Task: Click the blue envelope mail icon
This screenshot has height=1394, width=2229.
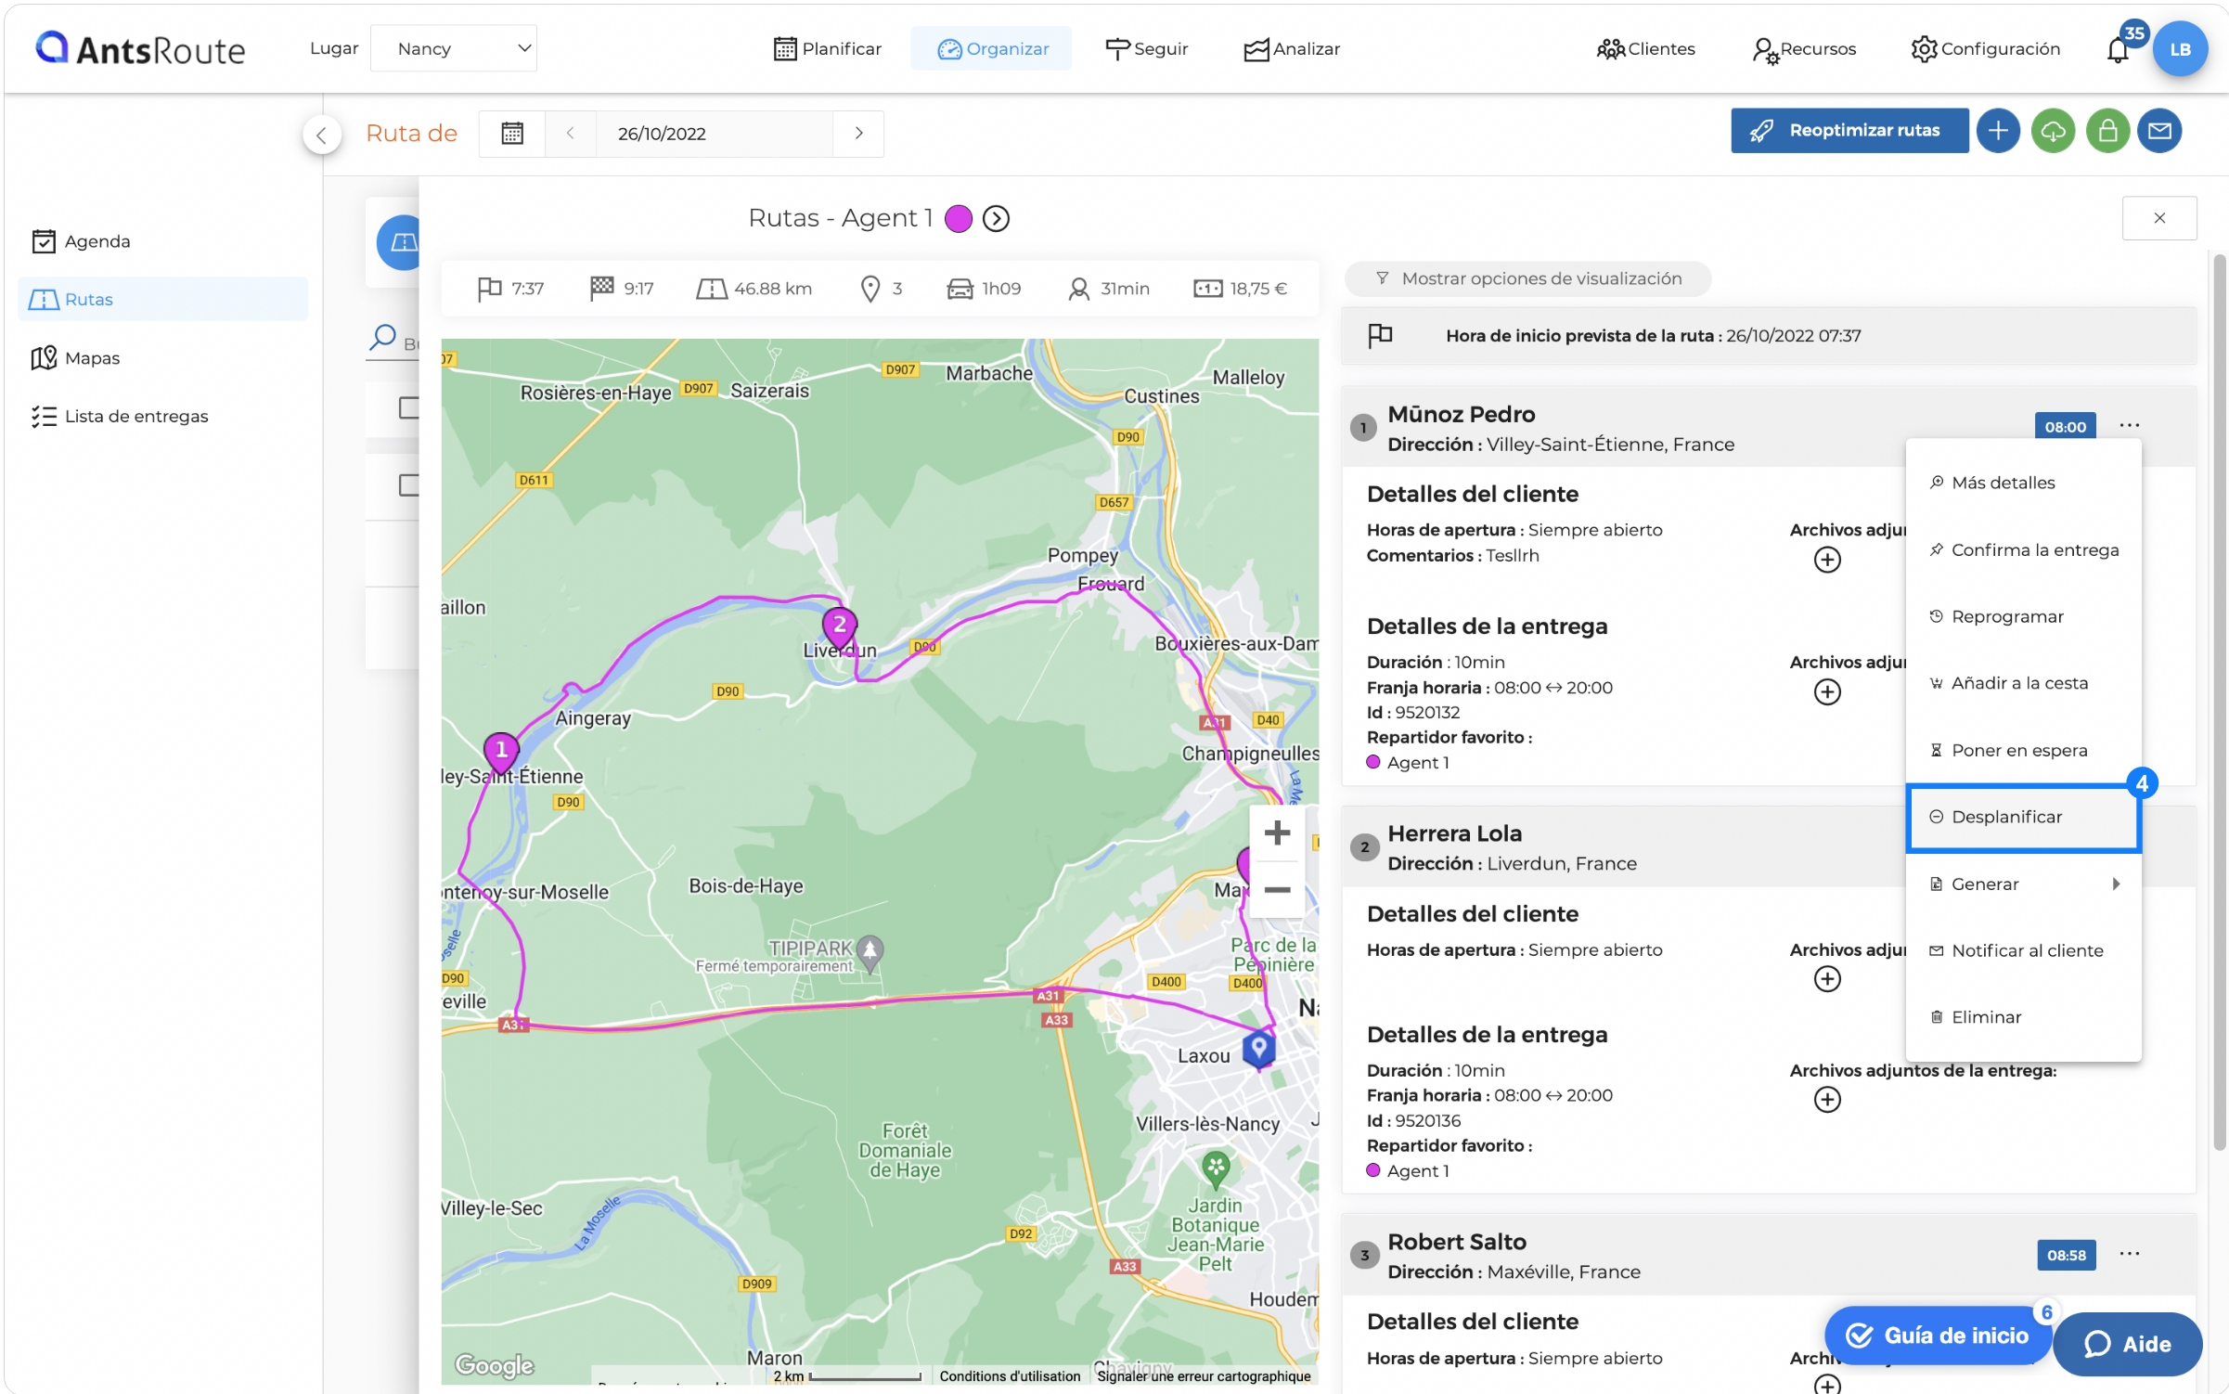Action: click(2158, 131)
